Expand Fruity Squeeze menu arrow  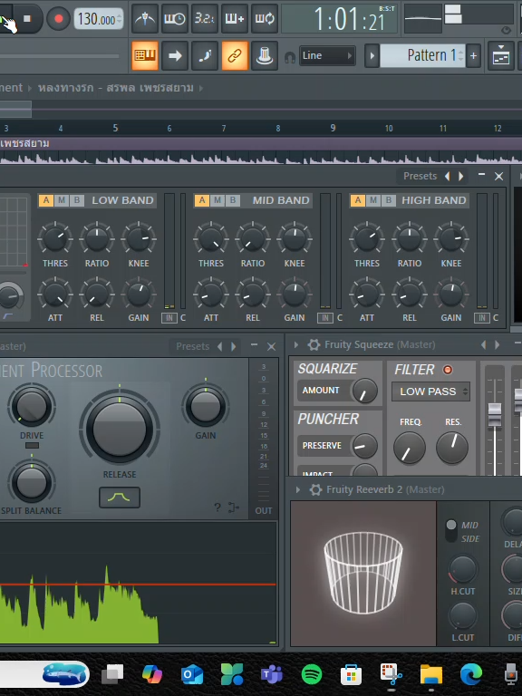[x=296, y=345]
